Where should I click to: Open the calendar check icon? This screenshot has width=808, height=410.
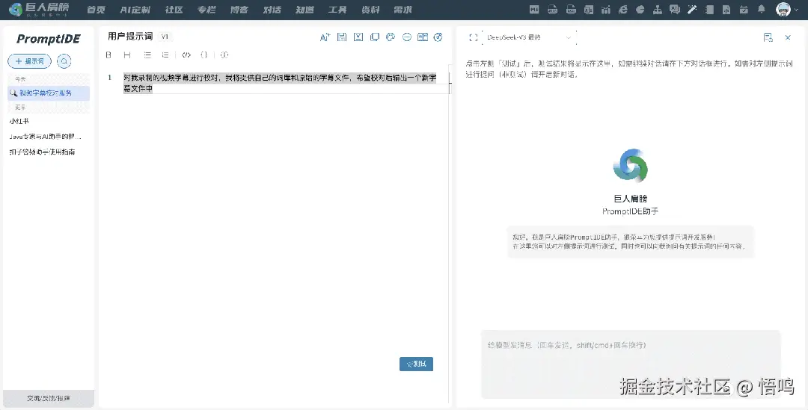[744, 9]
